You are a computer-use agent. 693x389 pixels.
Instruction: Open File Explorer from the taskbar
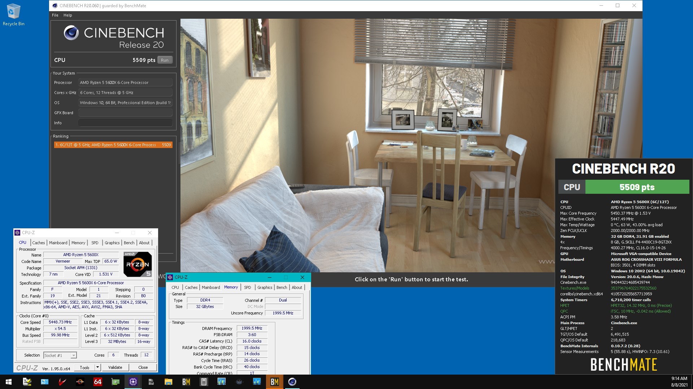coord(169,382)
